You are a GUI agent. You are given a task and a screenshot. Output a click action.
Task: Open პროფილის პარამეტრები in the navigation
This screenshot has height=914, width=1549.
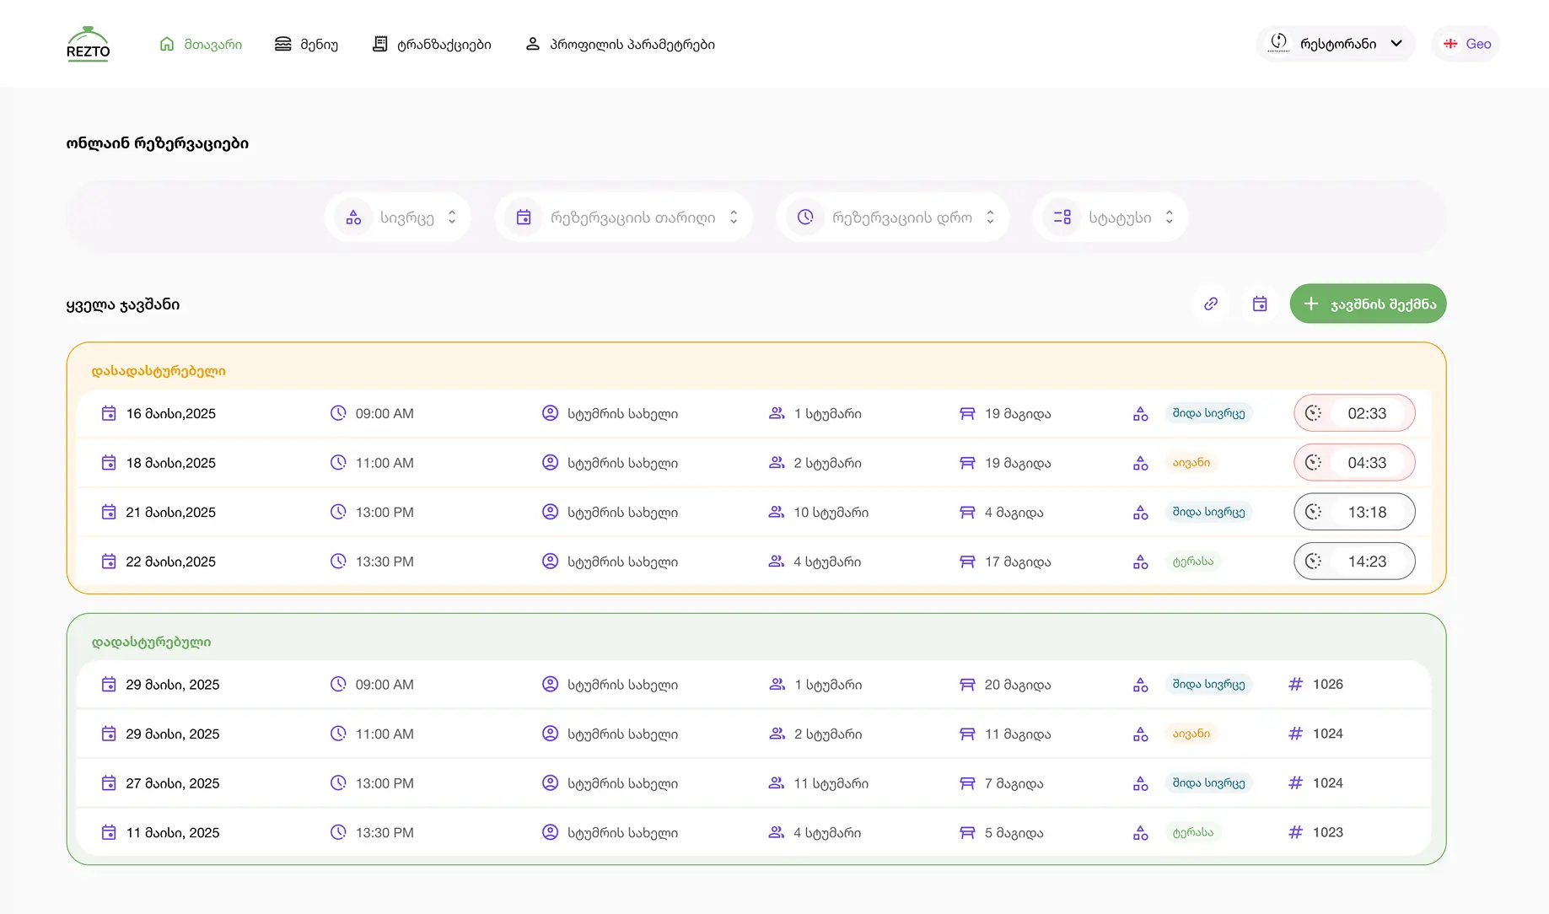pos(621,44)
